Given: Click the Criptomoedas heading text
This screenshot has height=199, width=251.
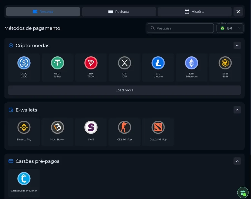Looking at the screenshot, I should coord(33,45).
